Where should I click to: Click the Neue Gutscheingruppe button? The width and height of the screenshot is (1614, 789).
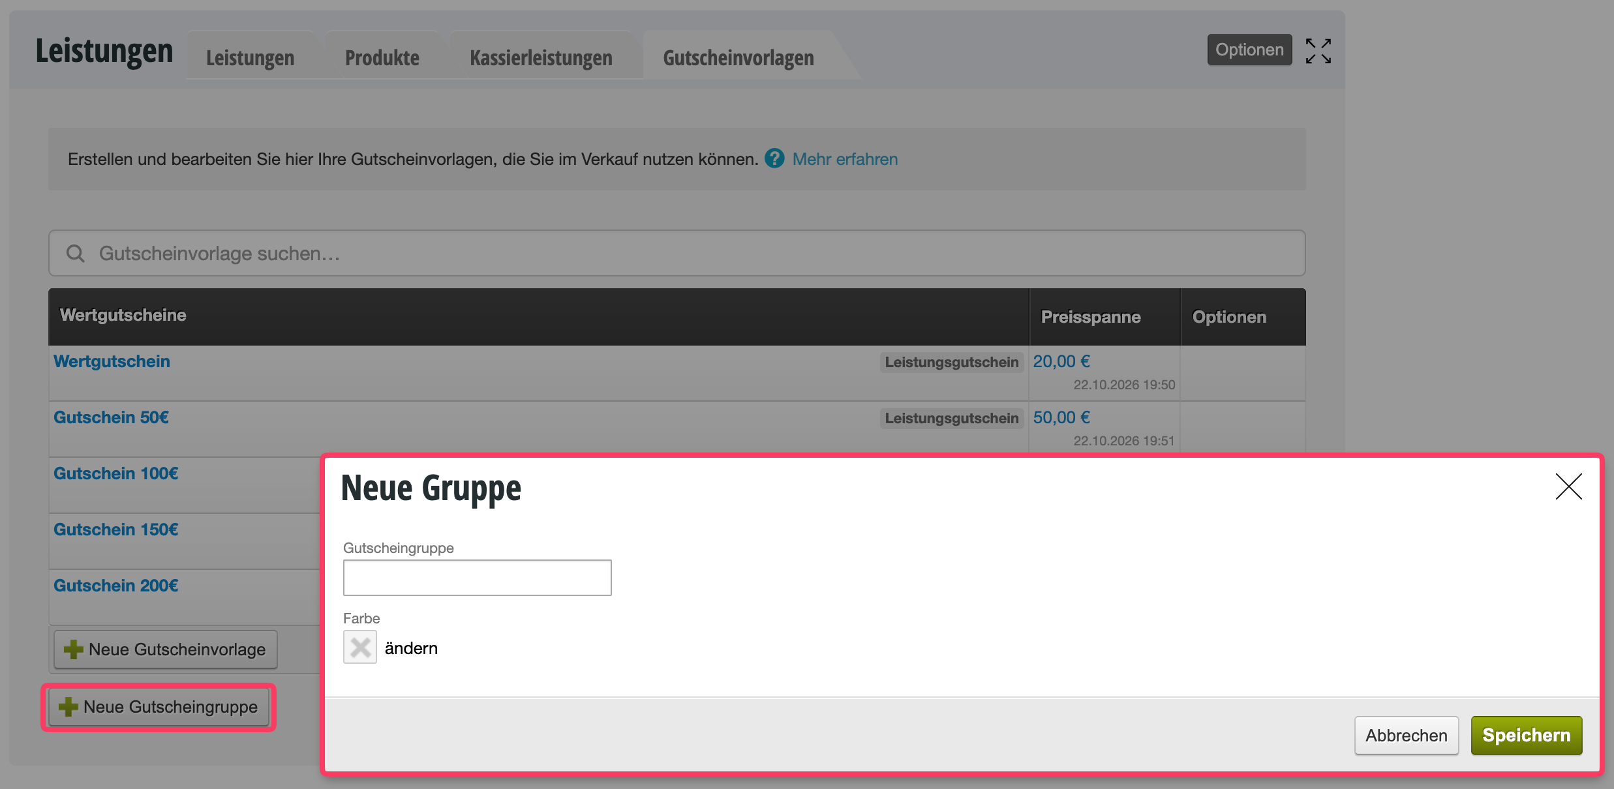[x=159, y=707]
